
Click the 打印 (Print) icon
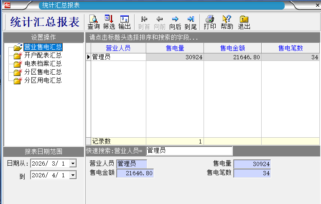click(x=210, y=22)
